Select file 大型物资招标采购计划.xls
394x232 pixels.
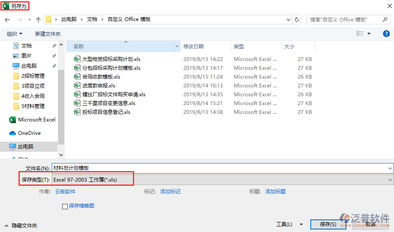click(111, 59)
